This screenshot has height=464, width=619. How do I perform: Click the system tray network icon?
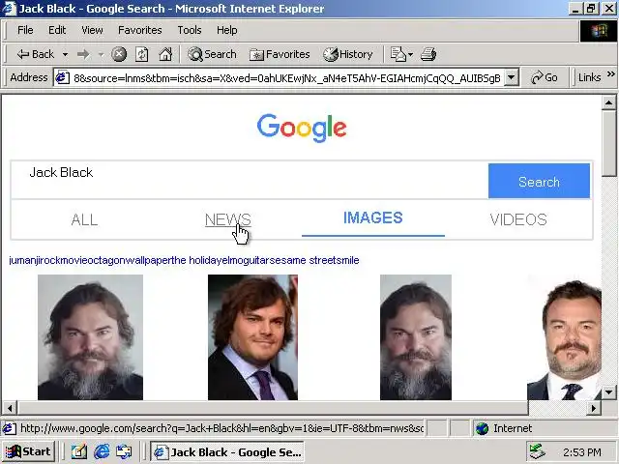pos(538,452)
